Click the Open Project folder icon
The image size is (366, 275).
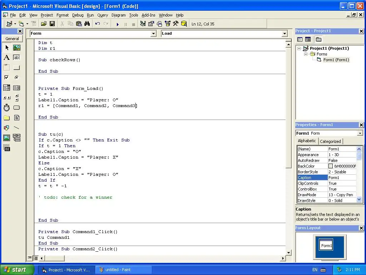point(44,24)
